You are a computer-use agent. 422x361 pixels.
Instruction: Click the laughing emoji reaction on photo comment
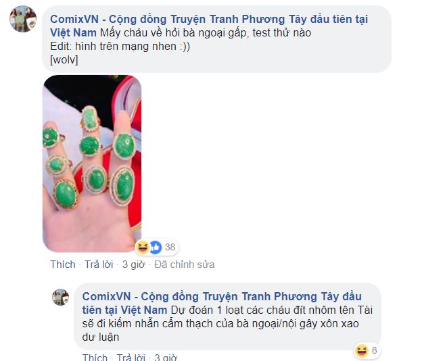143,247
